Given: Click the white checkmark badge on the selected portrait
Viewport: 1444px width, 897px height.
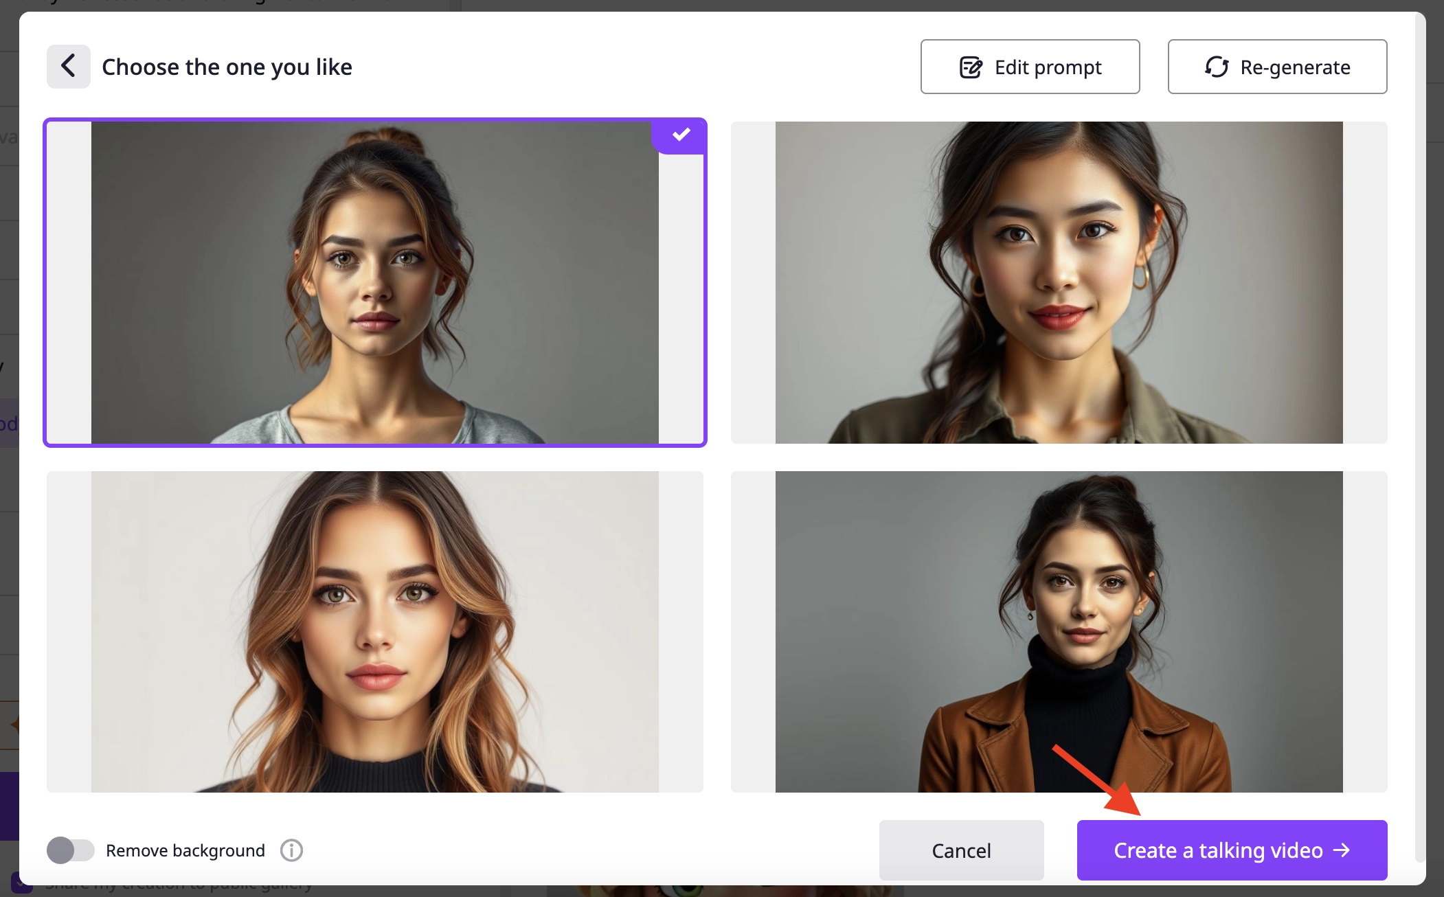Looking at the screenshot, I should coord(680,135).
